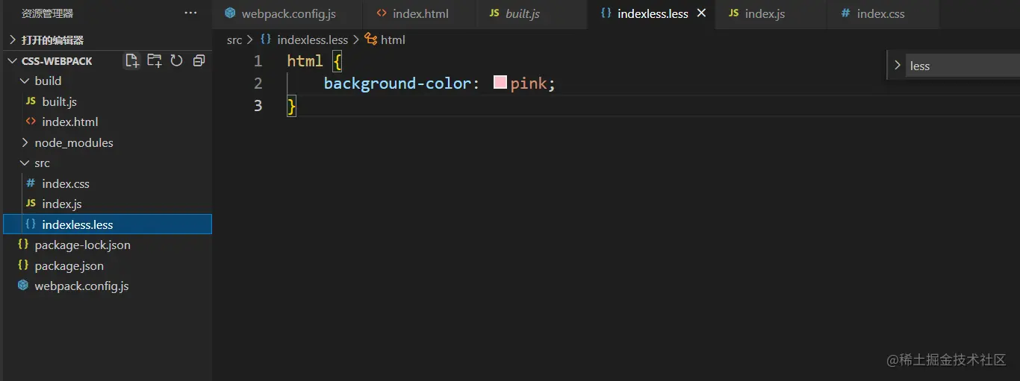Click line number 3 in the gutter
Viewport: 1020px width, 381px height.
click(258, 105)
